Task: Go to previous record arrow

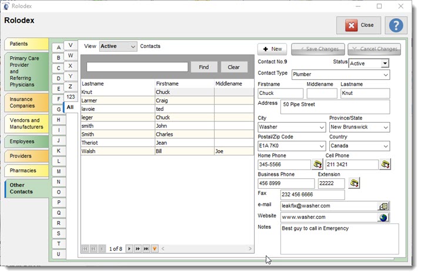Action: pos(102,249)
